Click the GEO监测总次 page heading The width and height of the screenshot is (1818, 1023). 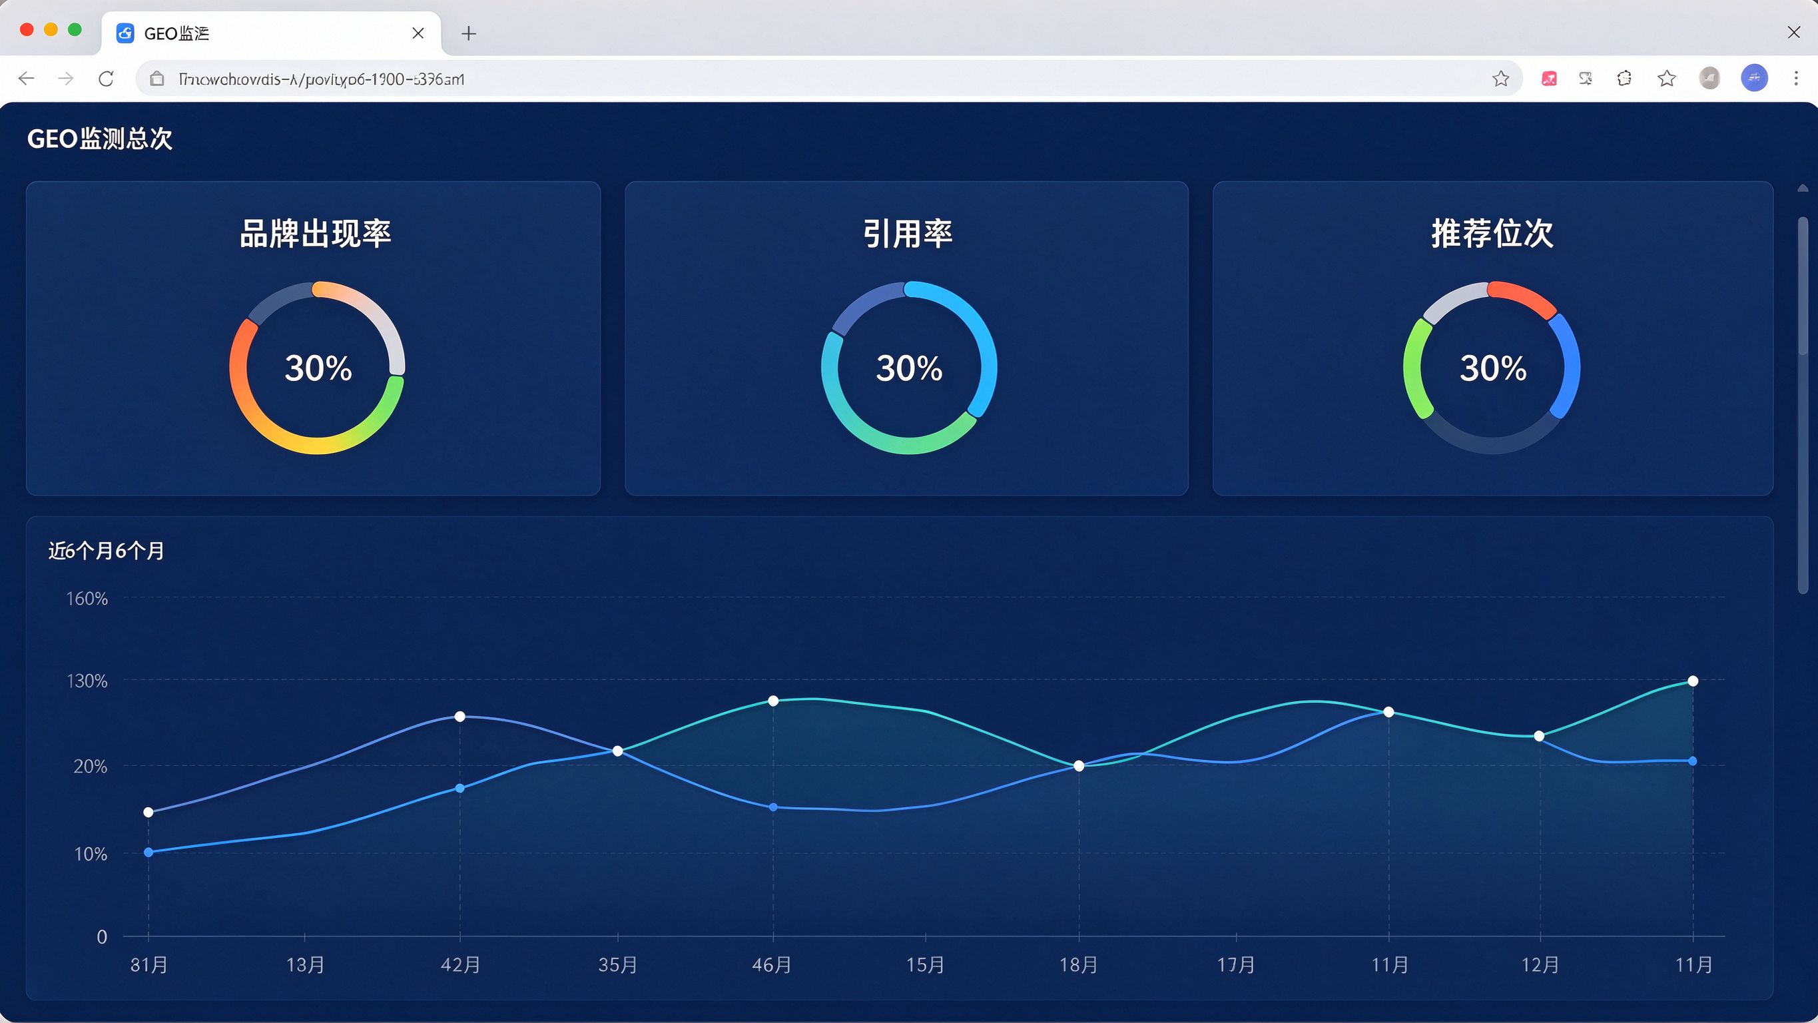[x=99, y=139]
